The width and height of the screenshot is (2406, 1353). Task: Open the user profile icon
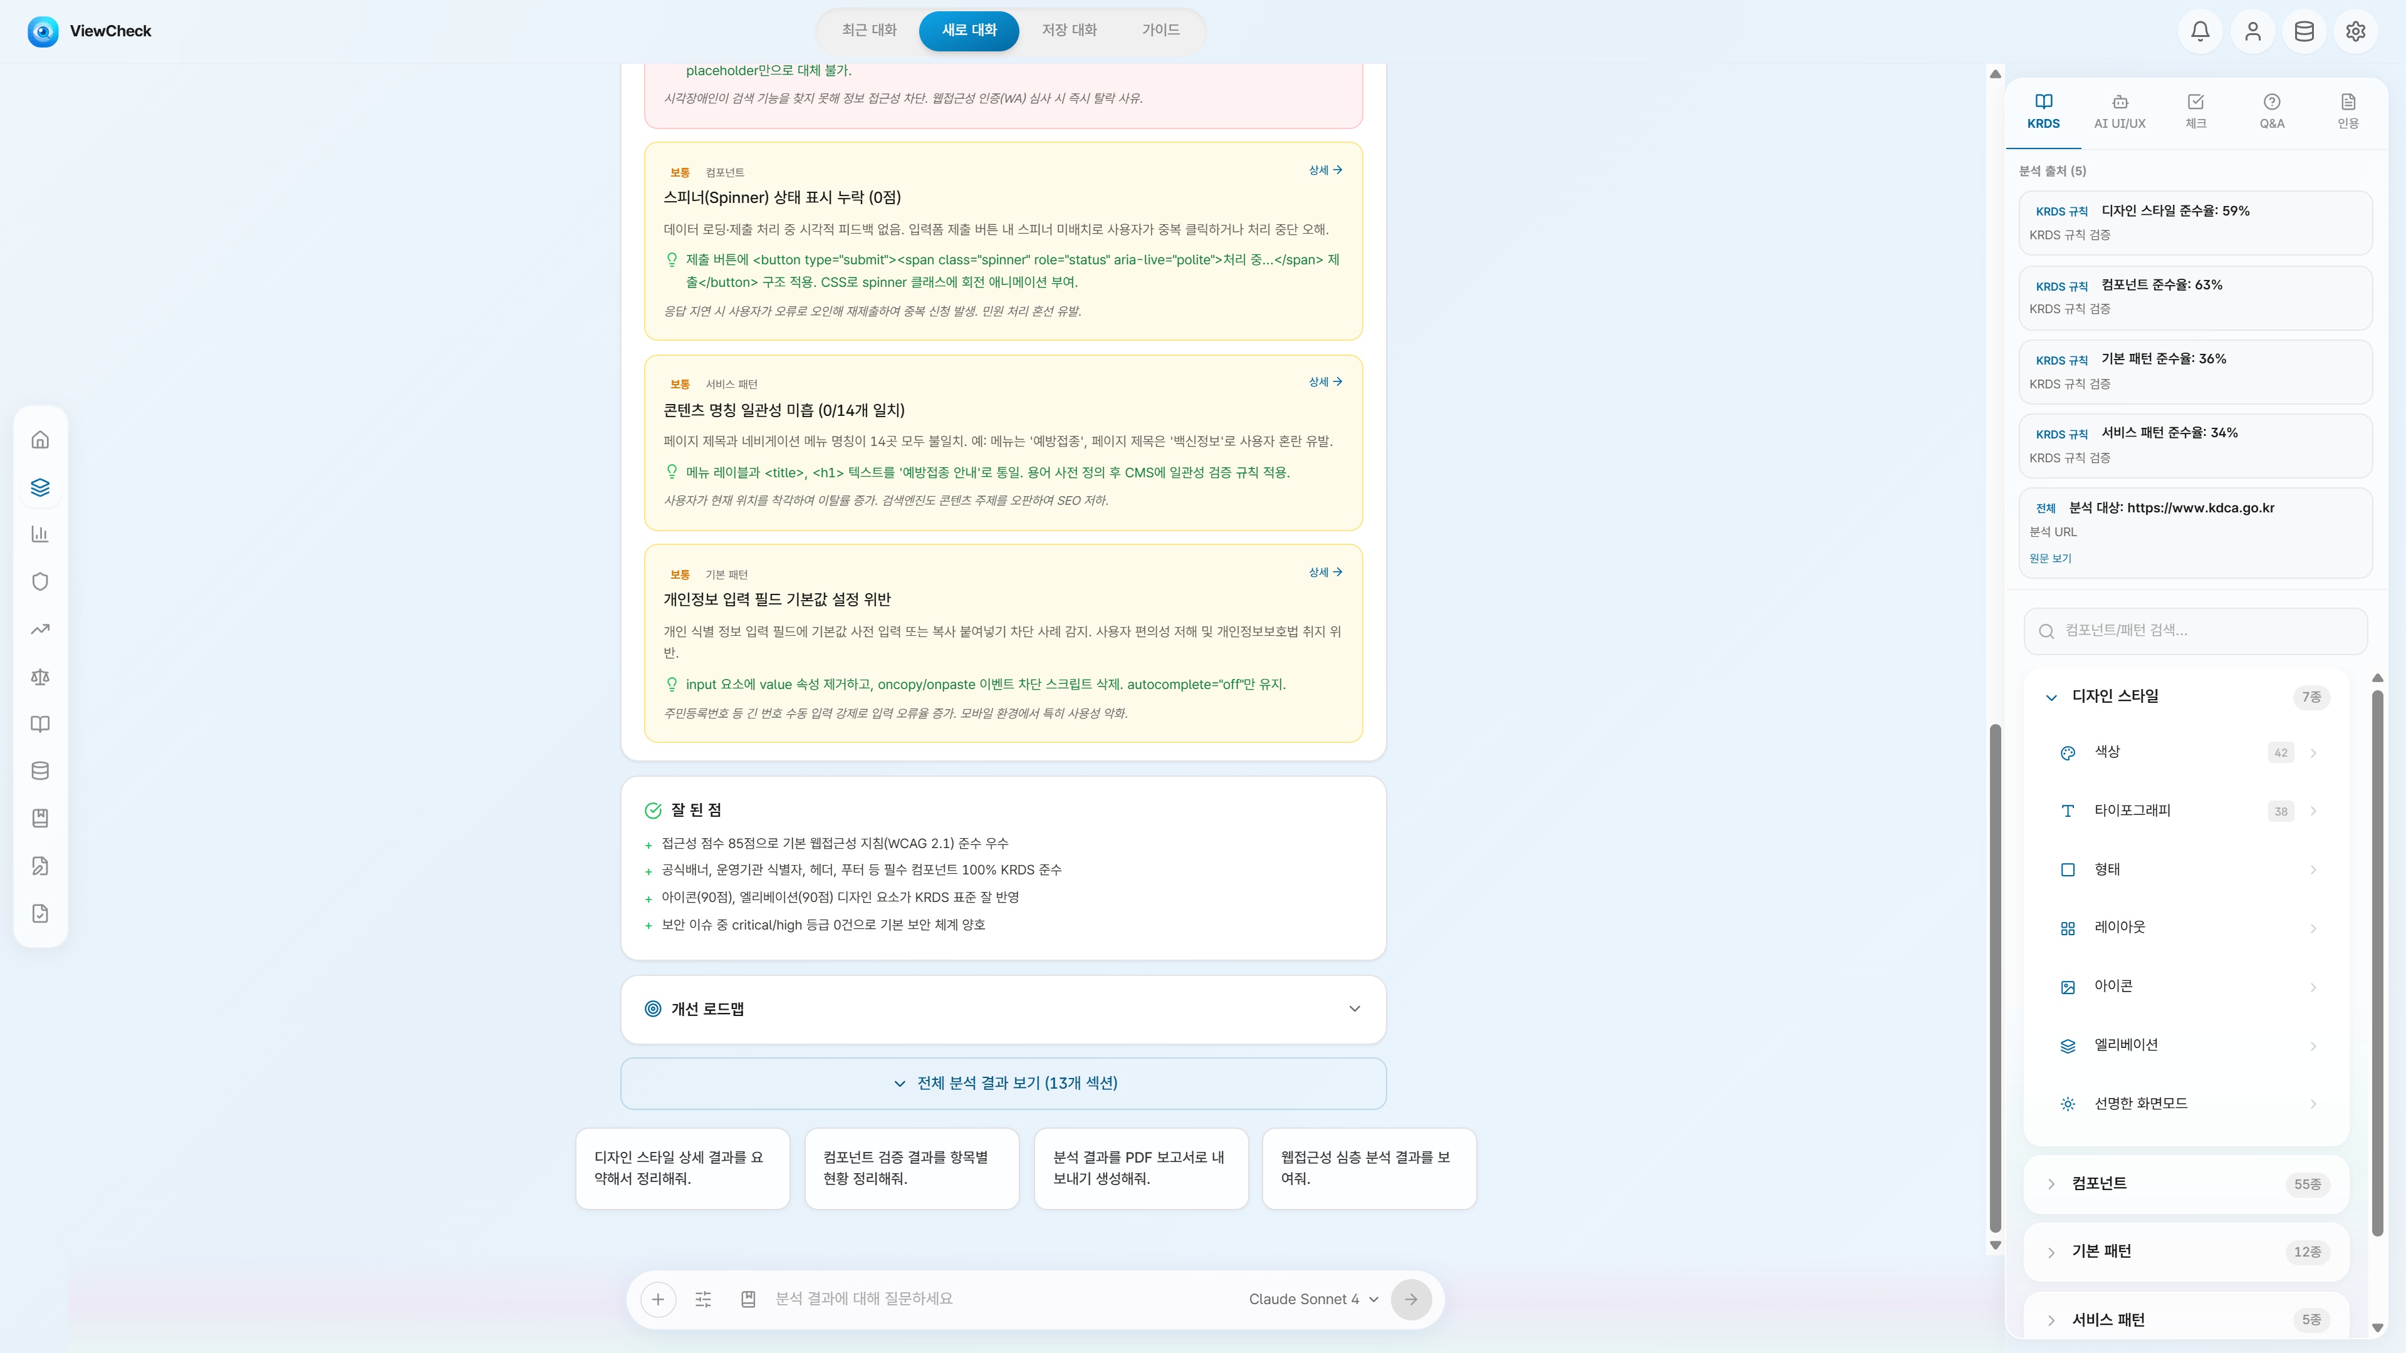coord(2252,31)
